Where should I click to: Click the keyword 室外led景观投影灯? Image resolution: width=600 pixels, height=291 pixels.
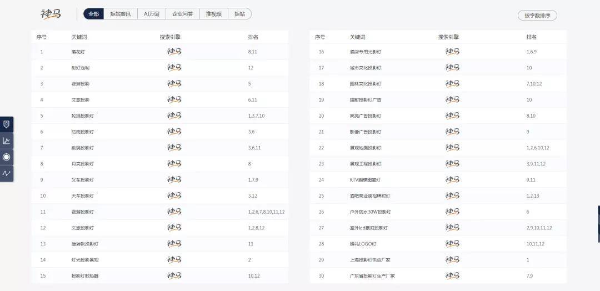pyautogui.click(x=369, y=228)
